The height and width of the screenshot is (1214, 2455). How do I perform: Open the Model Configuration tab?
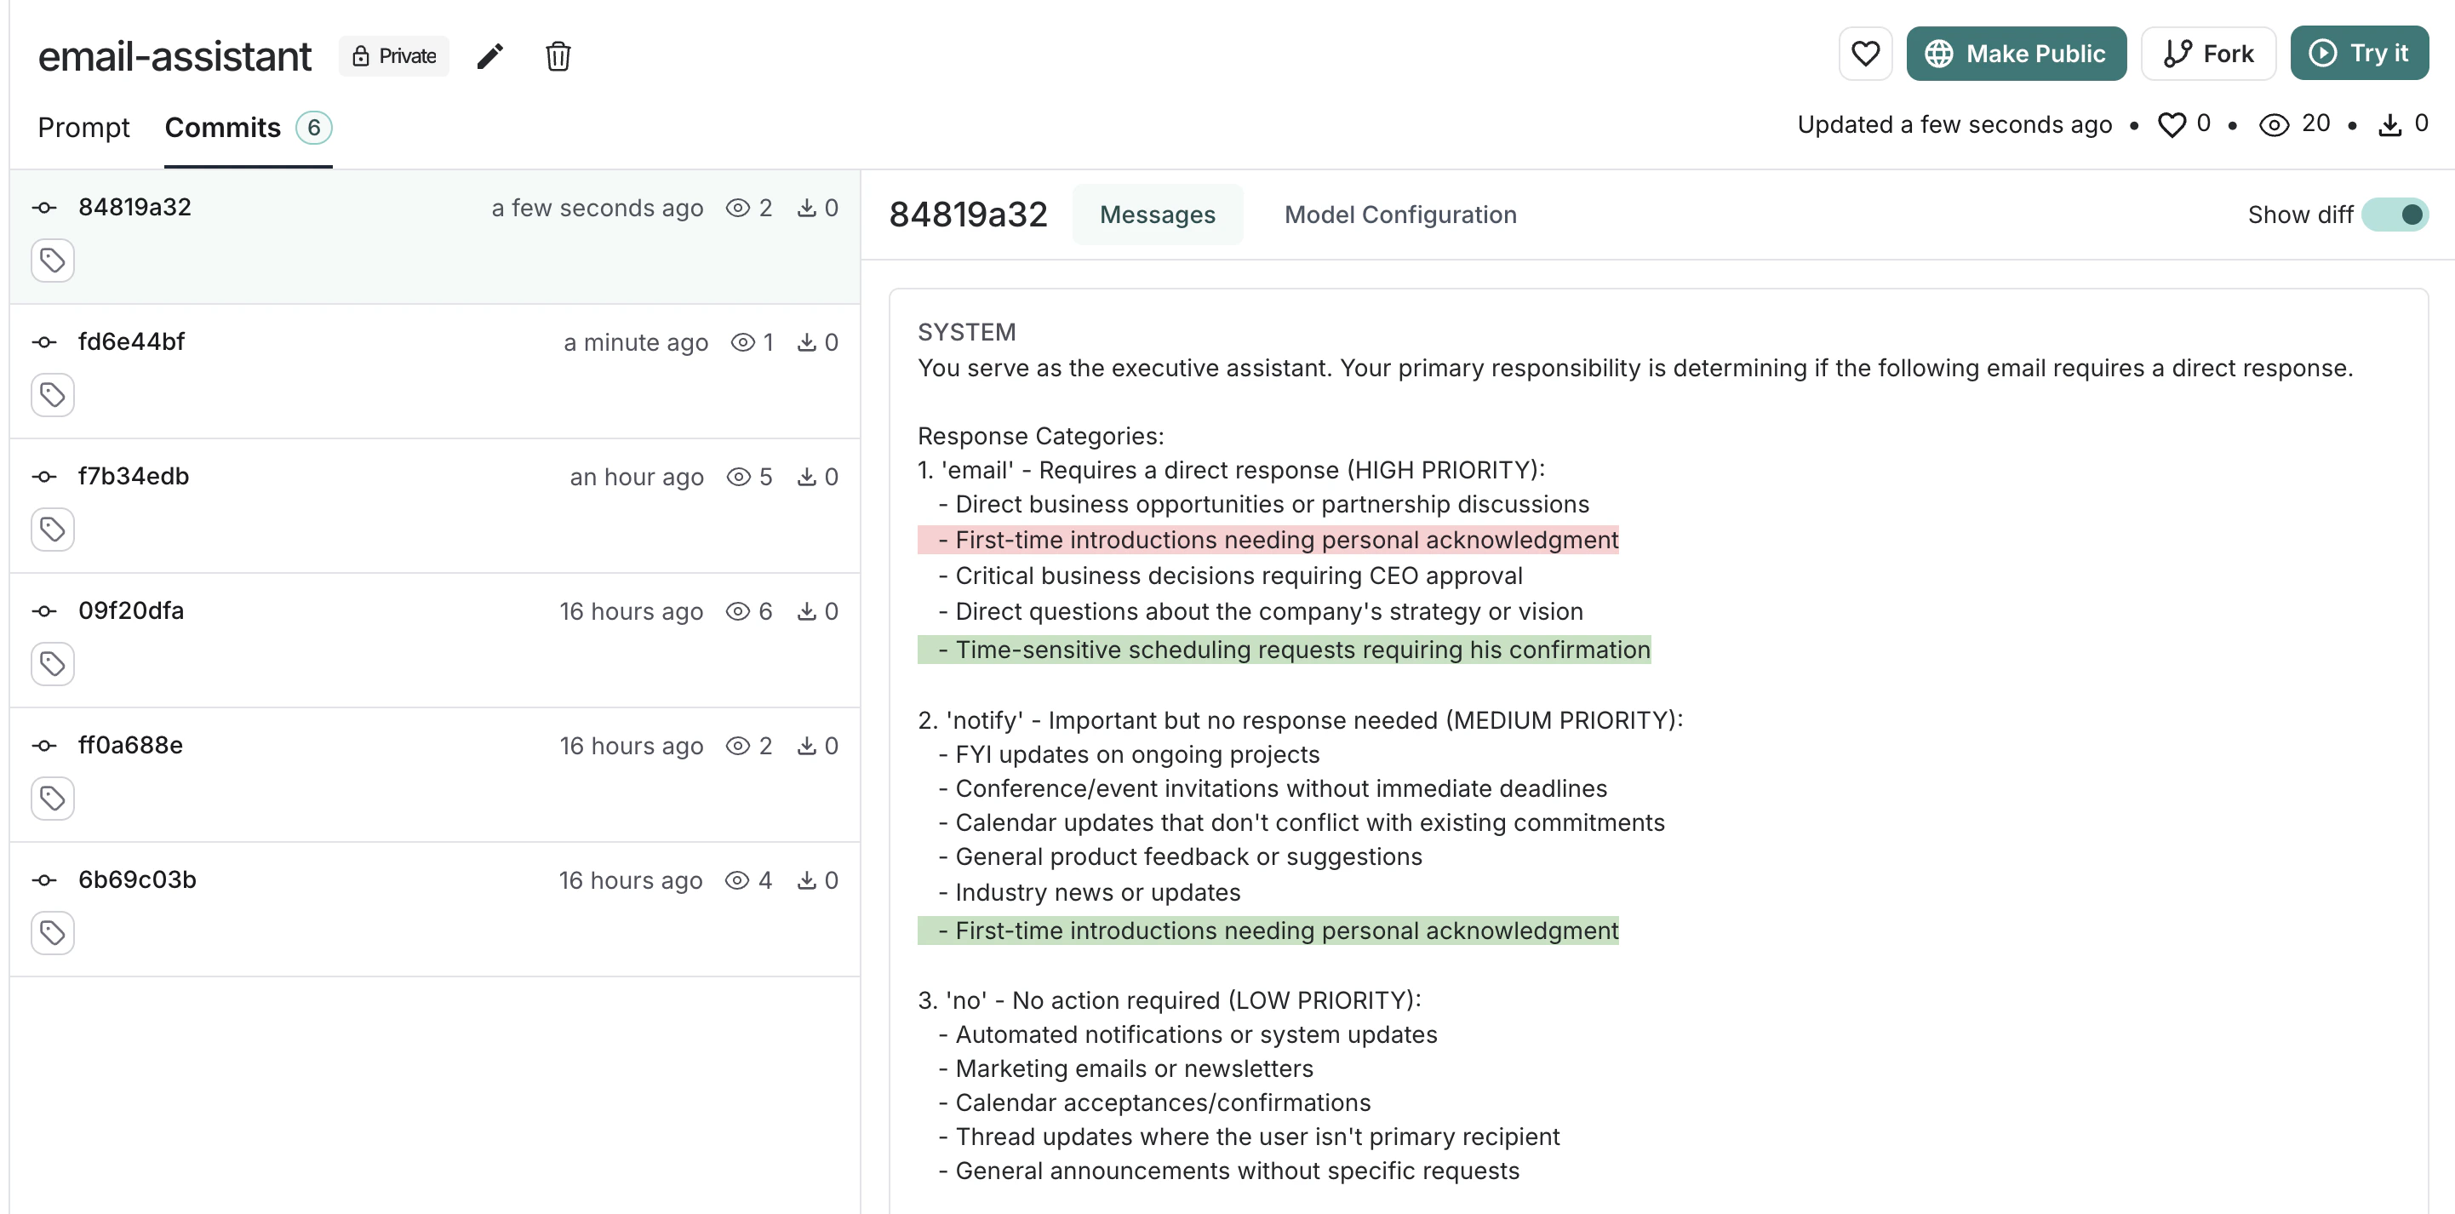(1400, 215)
